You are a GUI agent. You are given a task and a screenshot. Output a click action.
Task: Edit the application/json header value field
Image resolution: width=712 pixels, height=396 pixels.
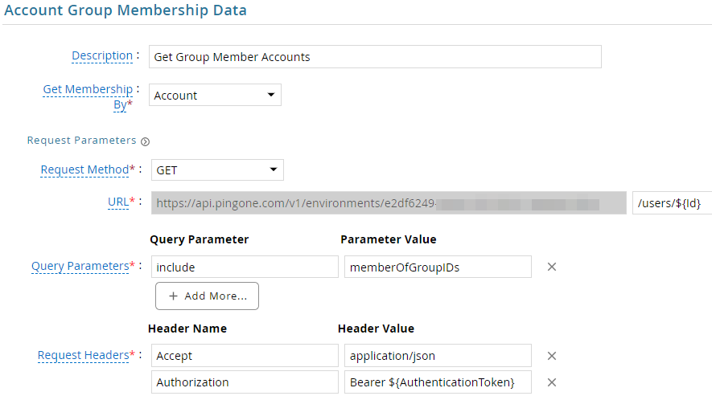click(x=438, y=355)
